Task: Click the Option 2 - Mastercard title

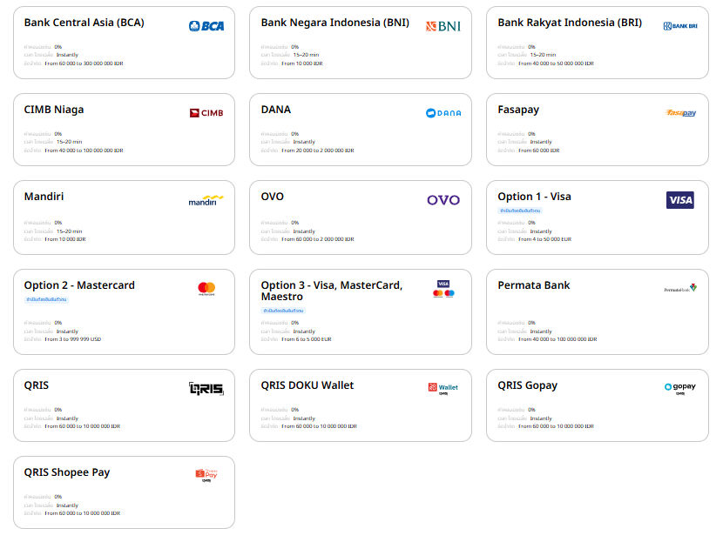Action: coord(79,285)
